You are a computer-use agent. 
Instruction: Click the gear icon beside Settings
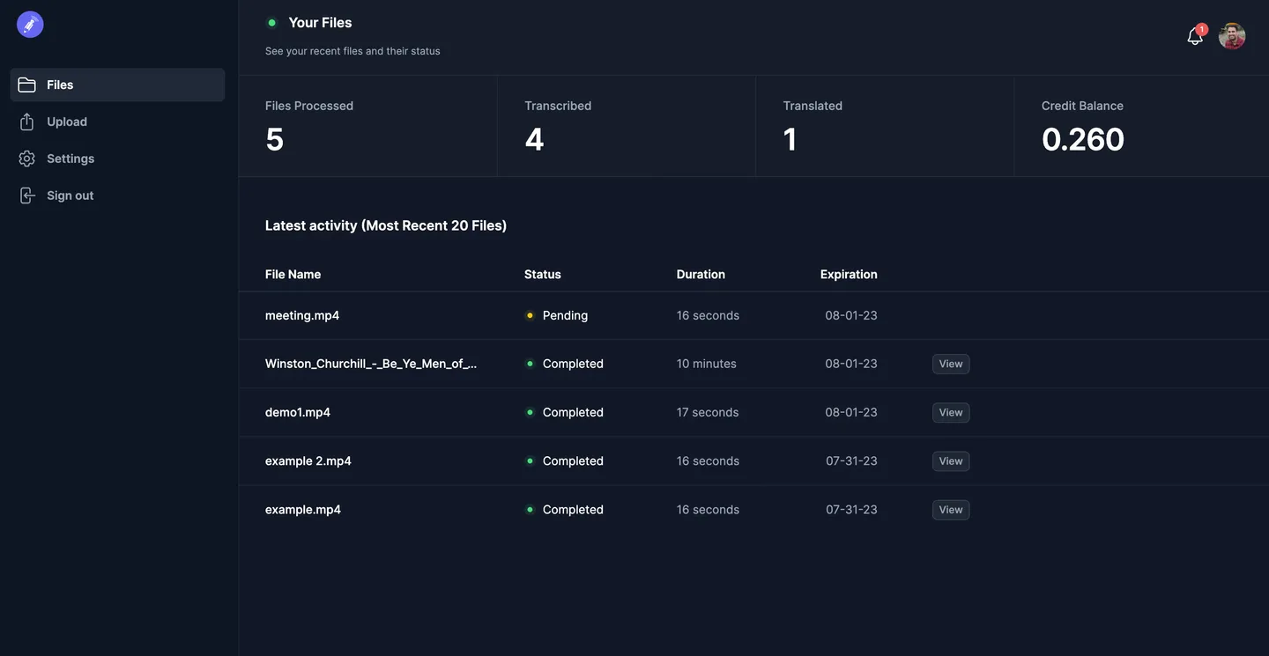(27, 158)
